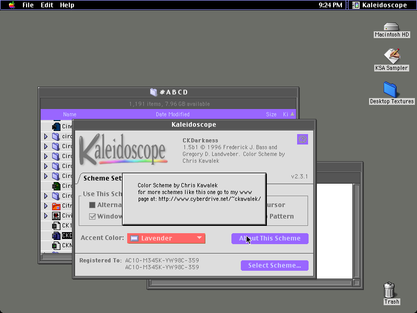Click the Kaleidoscope rainbow logo
417x313 pixels.
124,150
